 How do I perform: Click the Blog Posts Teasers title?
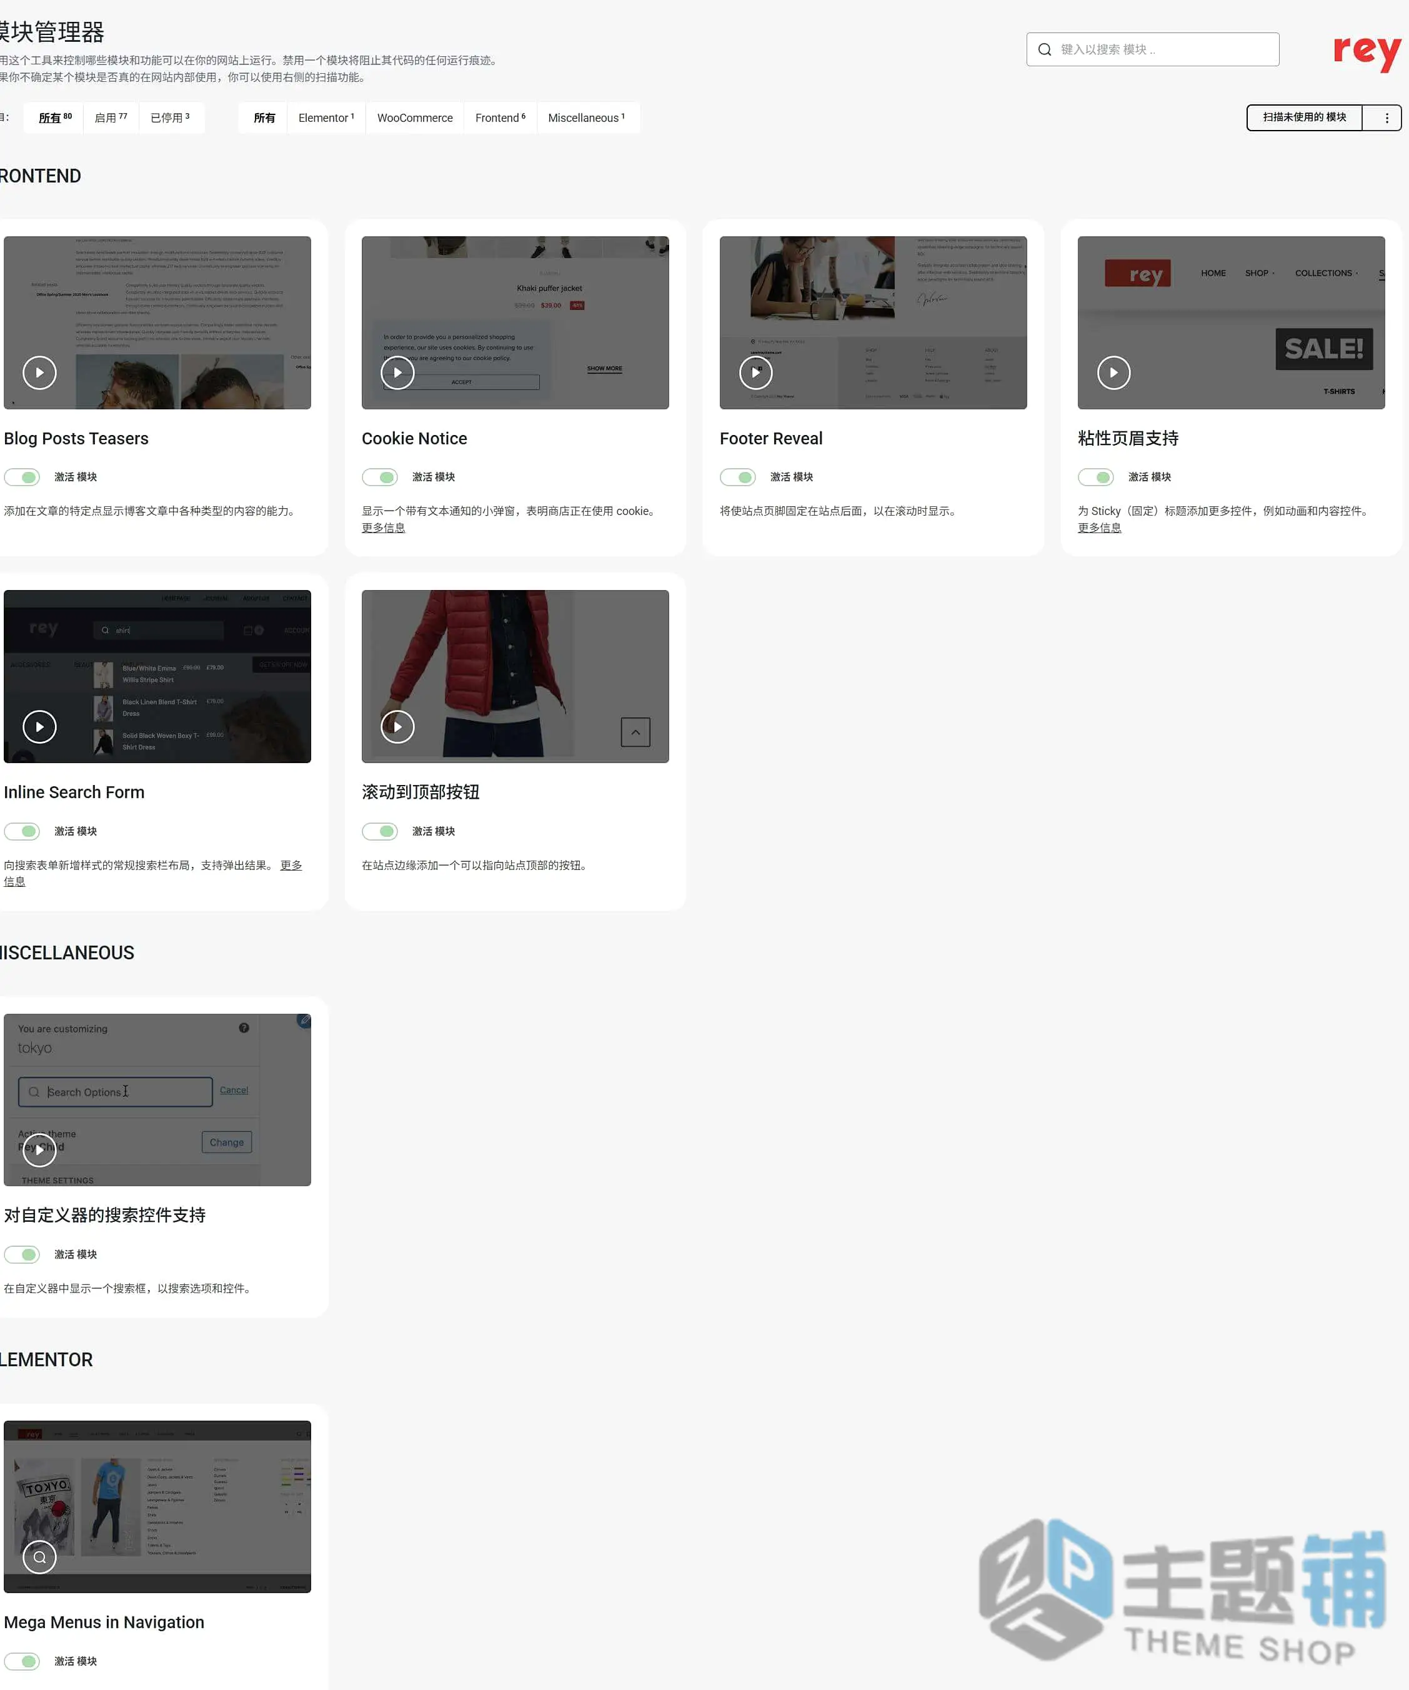point(76,439)
